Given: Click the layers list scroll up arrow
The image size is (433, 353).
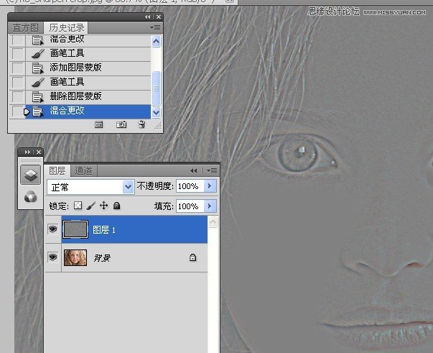Looking at the screenshot, I should pyautogui.click(x=213, y=222).
